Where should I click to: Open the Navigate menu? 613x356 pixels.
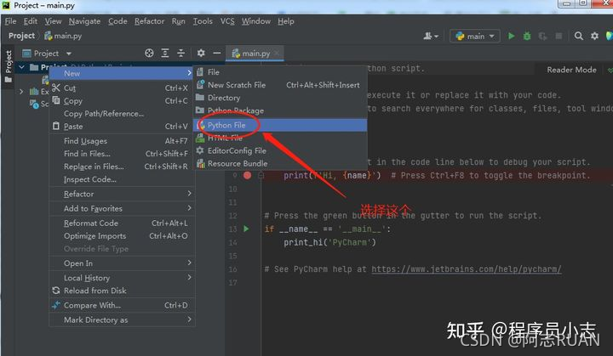point(84,21)
